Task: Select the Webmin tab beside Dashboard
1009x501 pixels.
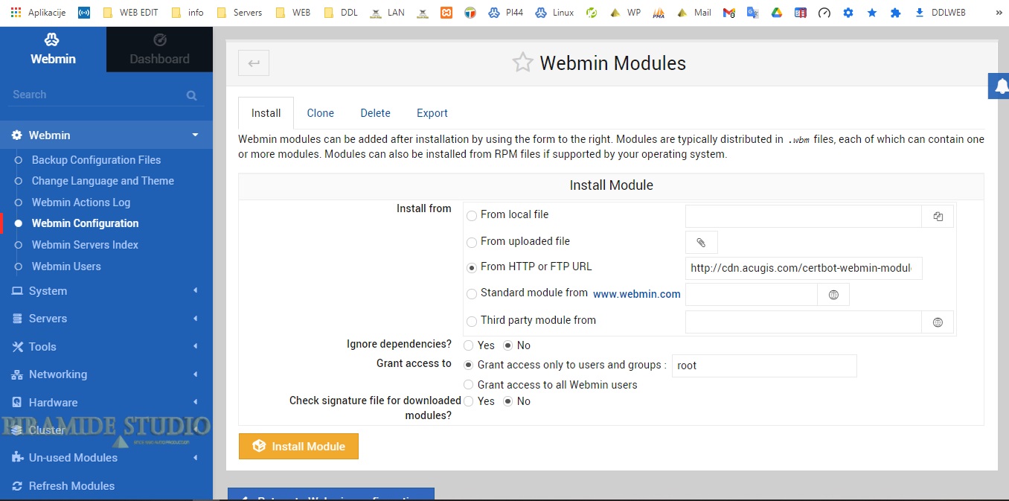Action: 53,50
